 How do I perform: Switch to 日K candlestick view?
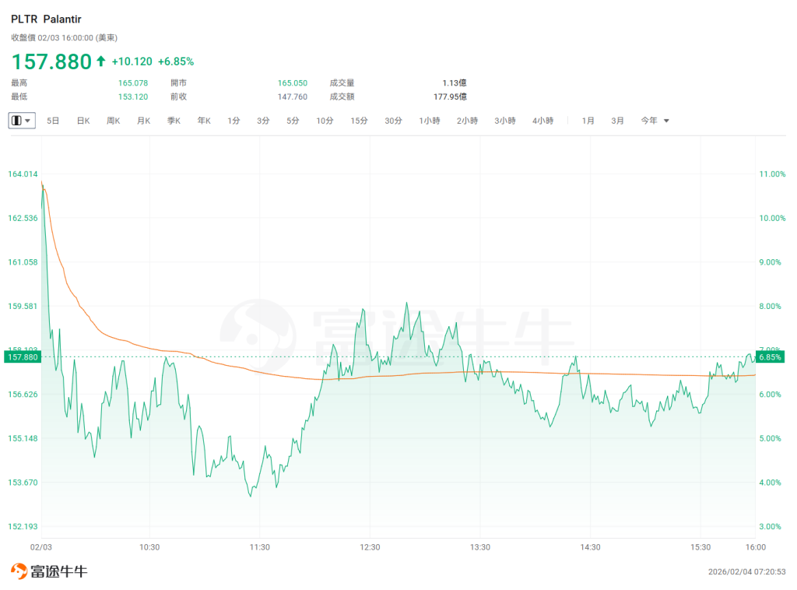pos(83,121)
